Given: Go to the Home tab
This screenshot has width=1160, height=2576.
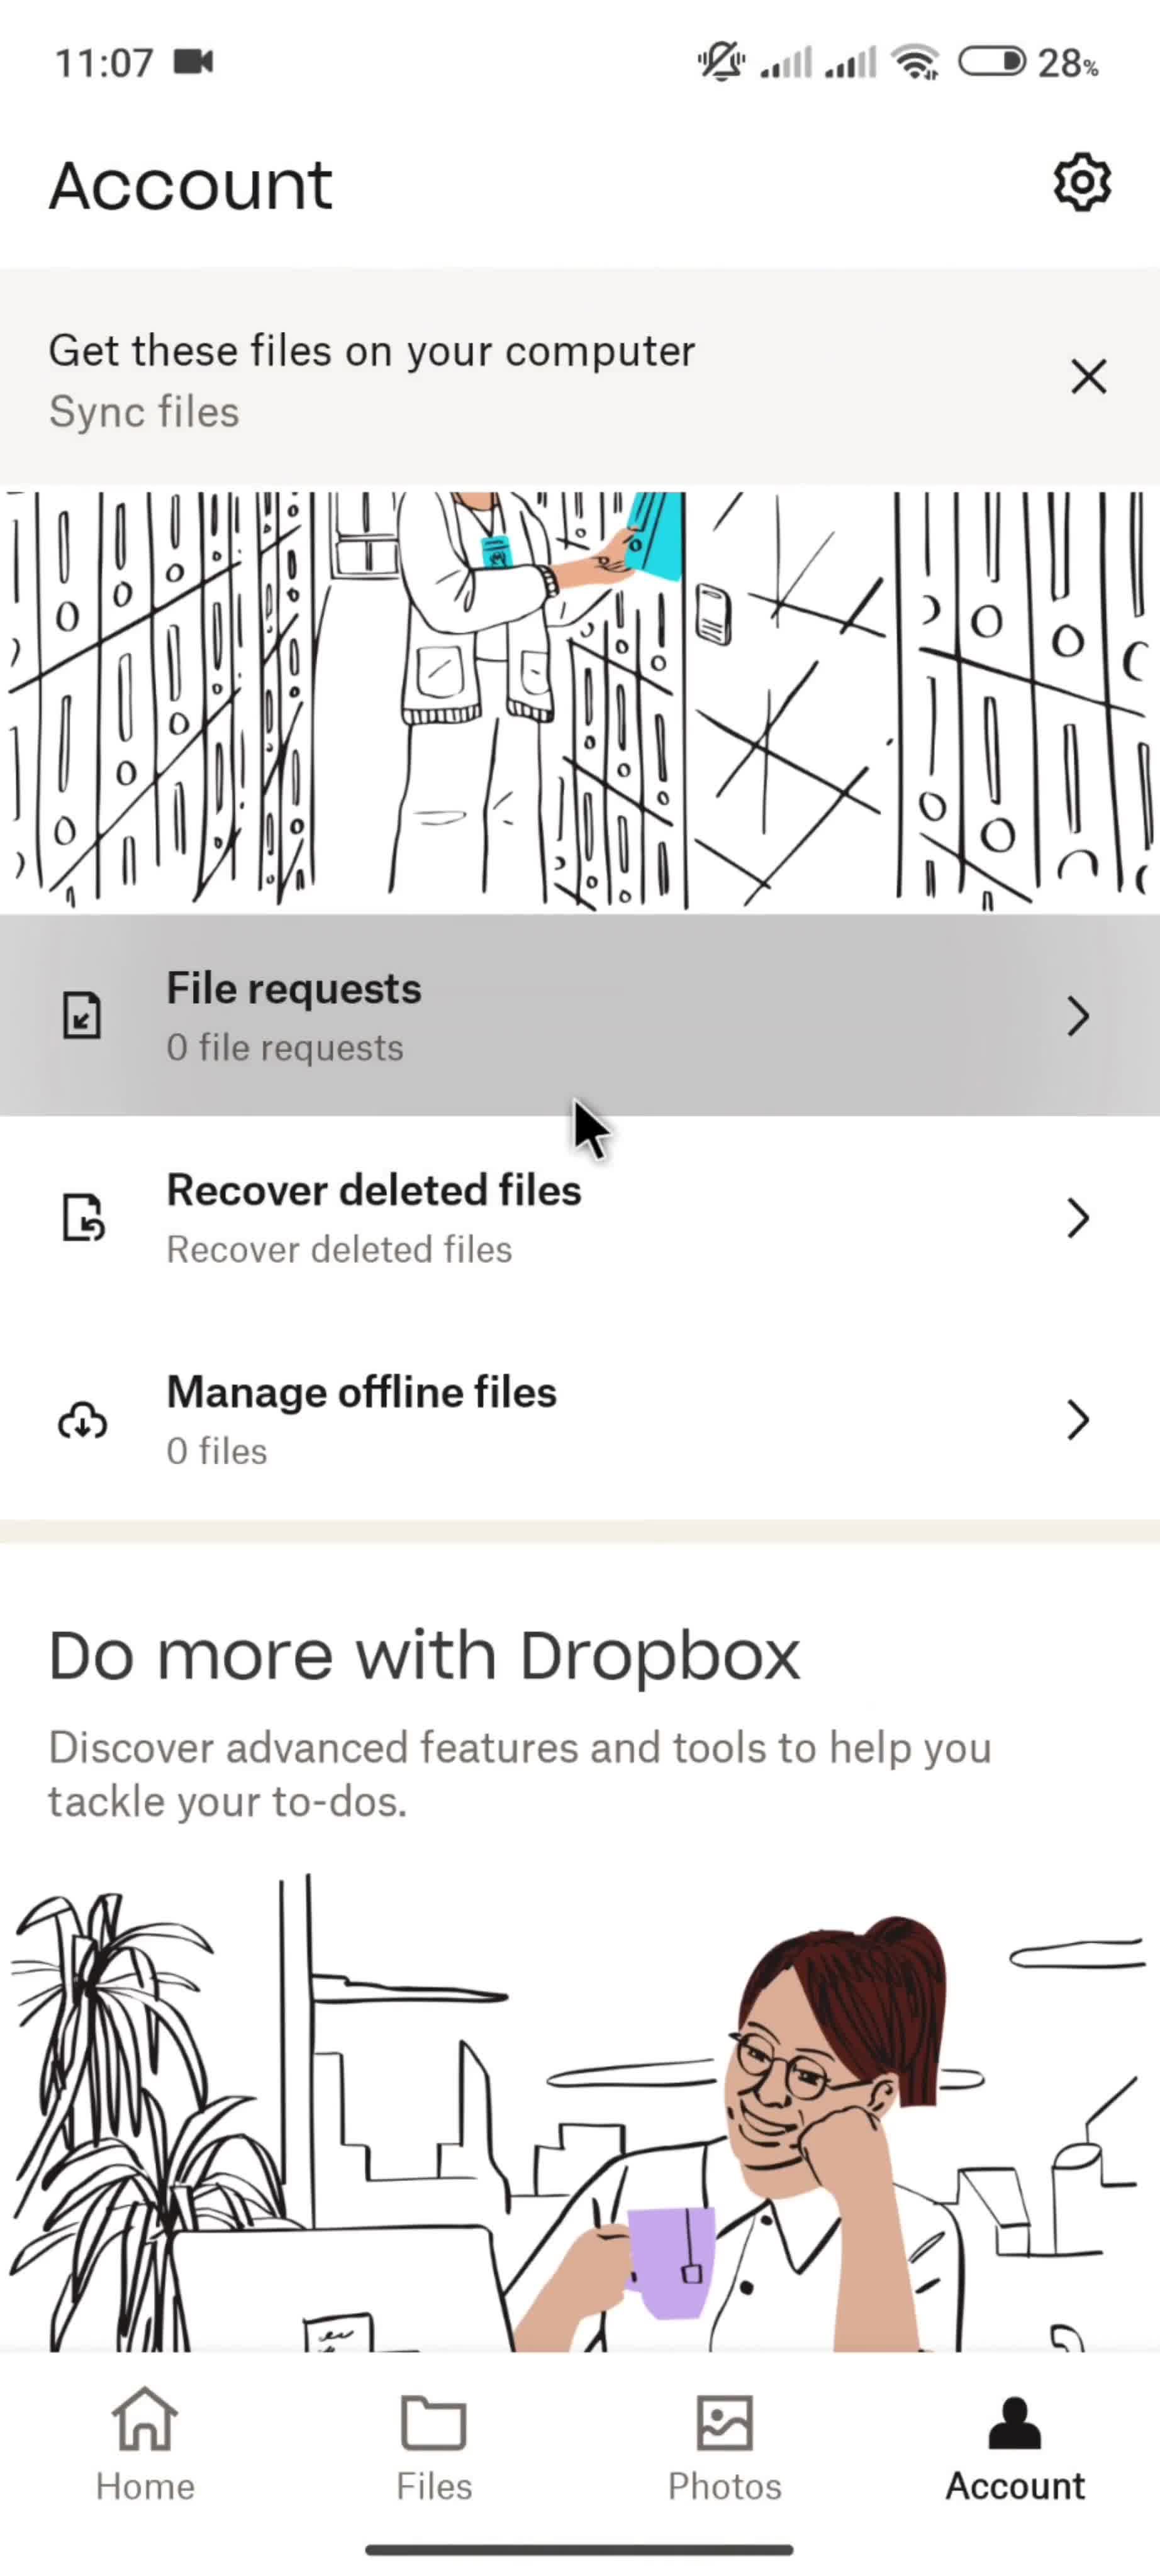Looking at the screenshot, I should [145, 2444].
